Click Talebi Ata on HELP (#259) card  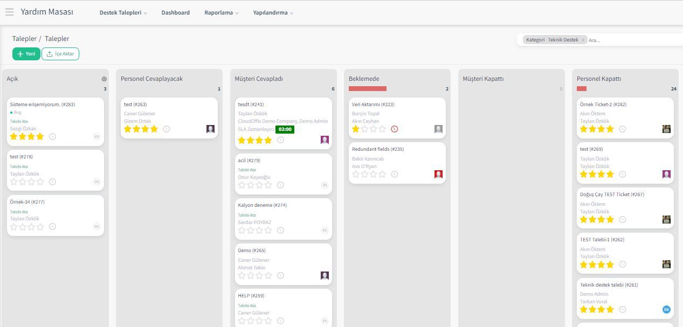tap(247, 306)
